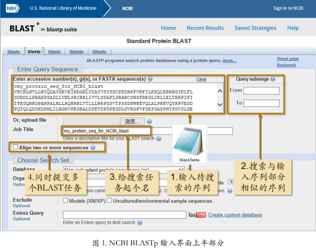The width and height of the screenshot is (316, 249).
Task: Click Reset page link
Action: pos(288,59)
